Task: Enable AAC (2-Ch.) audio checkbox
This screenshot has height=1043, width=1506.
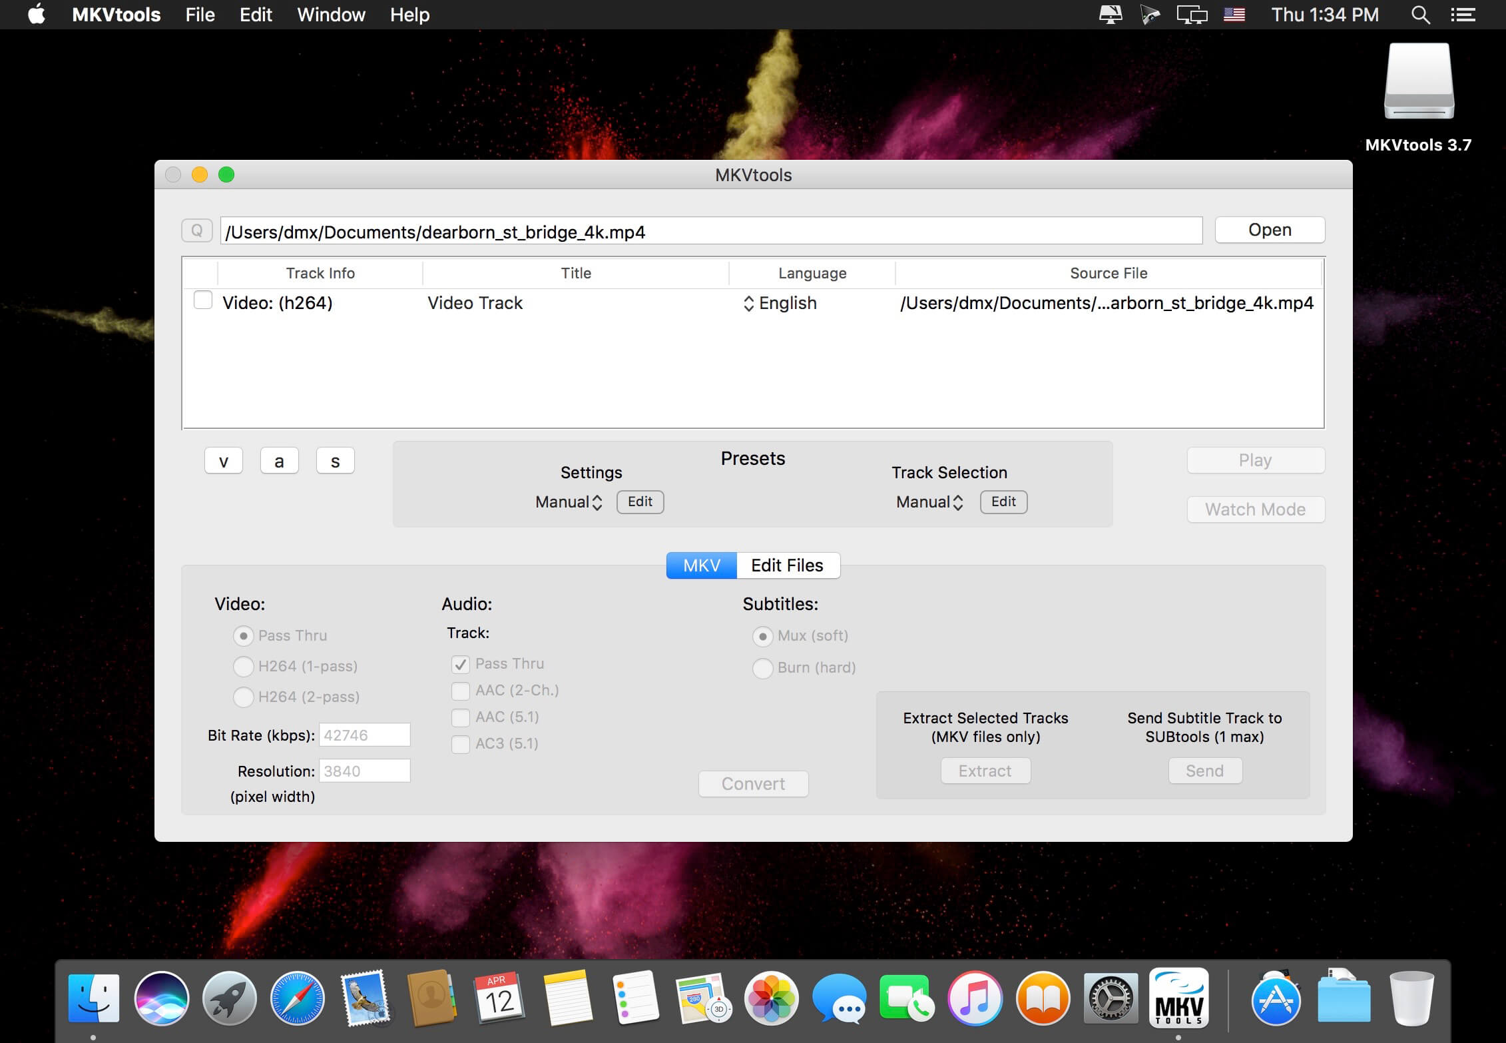Action: [x=460, y=691]
